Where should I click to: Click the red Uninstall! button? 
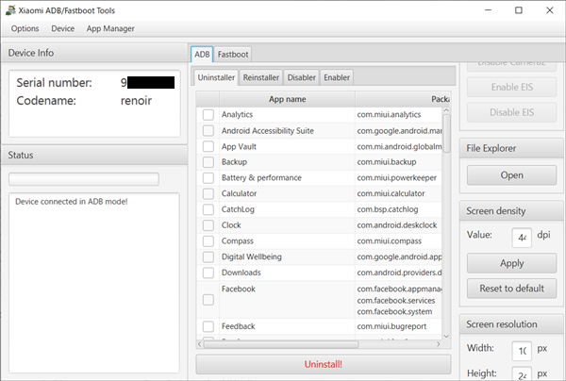click(x=324, y=364)
